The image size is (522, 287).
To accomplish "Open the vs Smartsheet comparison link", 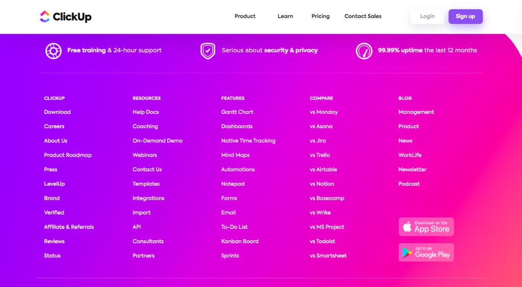I will tap(328, 256).
